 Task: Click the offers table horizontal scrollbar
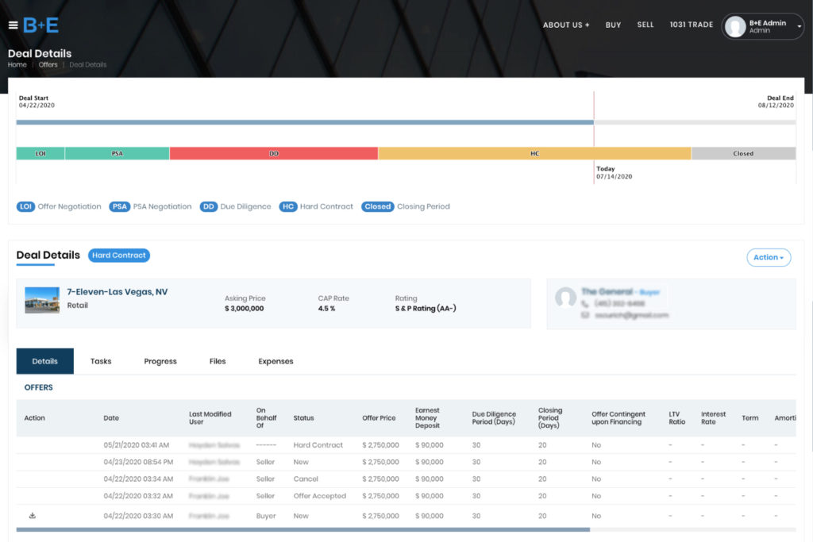[x=302, y=529]
